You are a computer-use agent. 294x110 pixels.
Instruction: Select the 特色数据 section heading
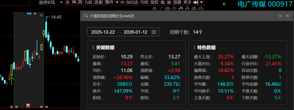[206, 47]
